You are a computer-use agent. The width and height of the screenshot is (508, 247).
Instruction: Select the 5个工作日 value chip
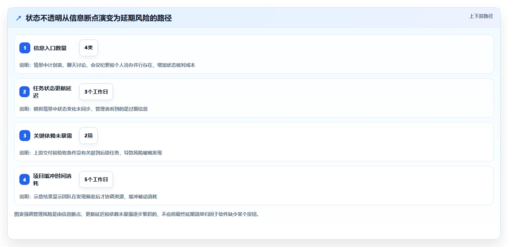click(96, 179)
